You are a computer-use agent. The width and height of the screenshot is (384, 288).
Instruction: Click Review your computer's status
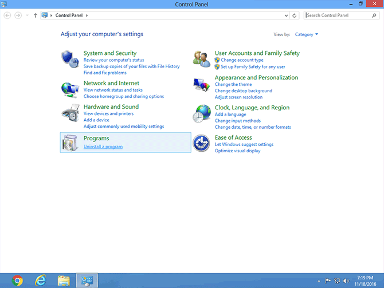[x=114, y=60]
